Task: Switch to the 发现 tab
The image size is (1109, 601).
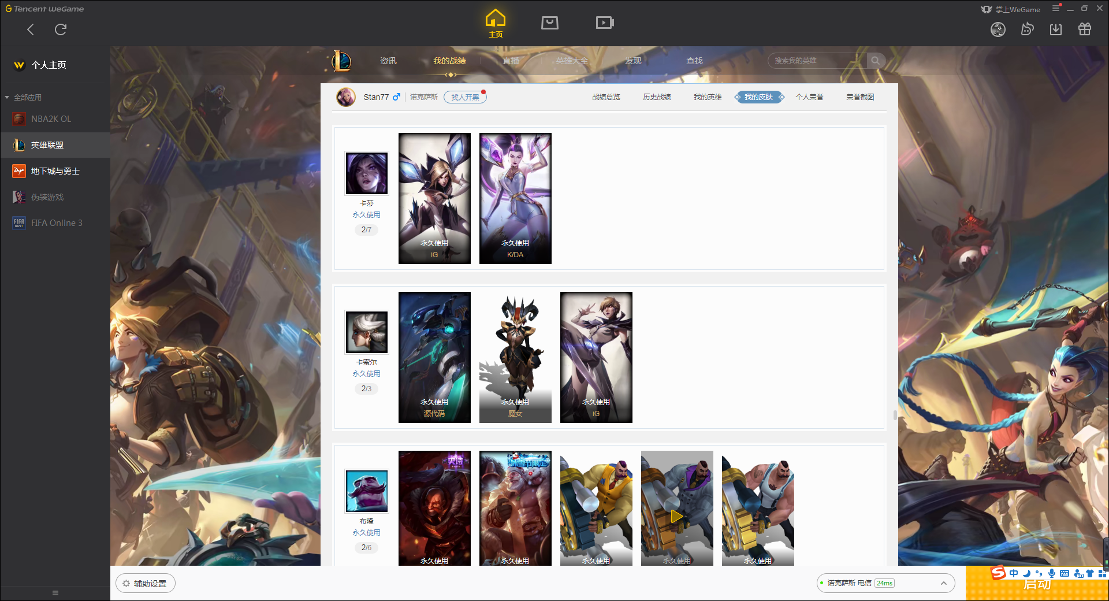Action: coord(633,61)
